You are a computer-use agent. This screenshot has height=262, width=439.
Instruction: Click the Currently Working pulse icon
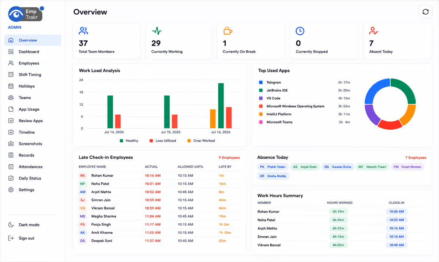(156, 31)
